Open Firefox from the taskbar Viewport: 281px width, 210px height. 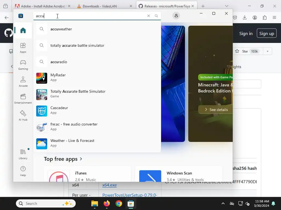click(107, 203)
